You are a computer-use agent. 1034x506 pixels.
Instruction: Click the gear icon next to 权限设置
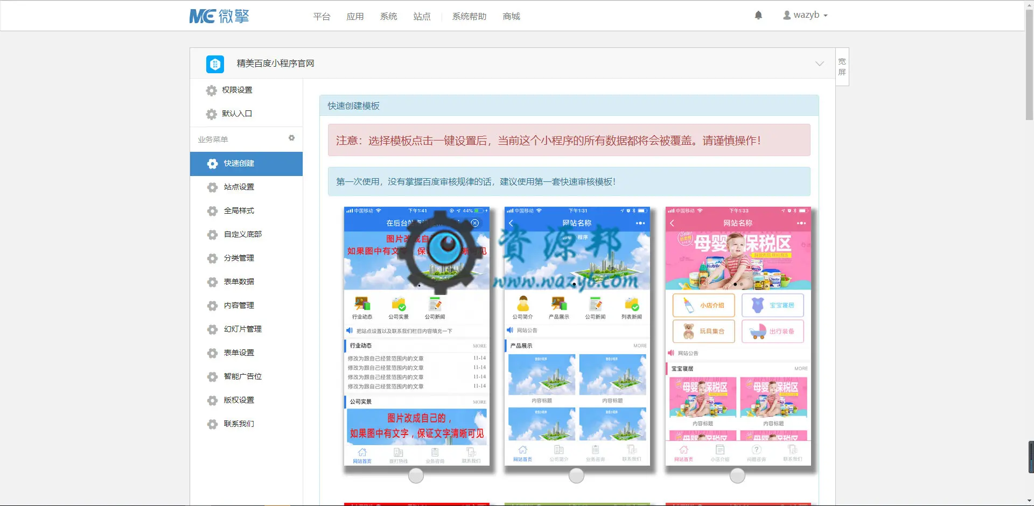coord(212,90)
